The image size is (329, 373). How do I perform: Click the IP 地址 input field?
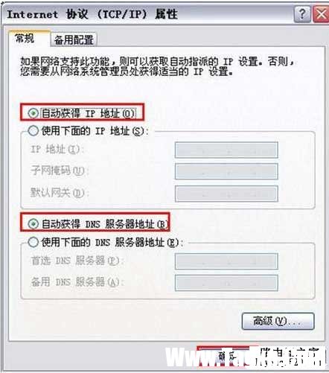coord(226,150)
